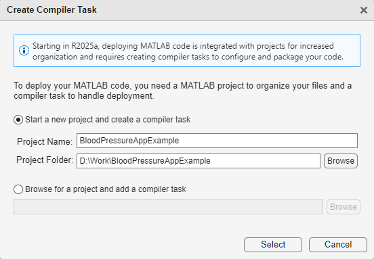The height and width of the screenshot is (259, 374).
Task: Place the cursor at the end of the project name text
Action: 180,141
